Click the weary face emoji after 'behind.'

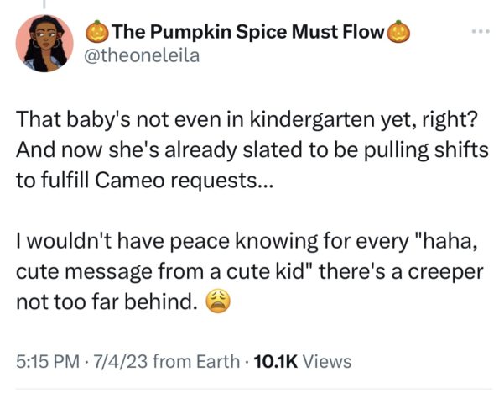218,301
